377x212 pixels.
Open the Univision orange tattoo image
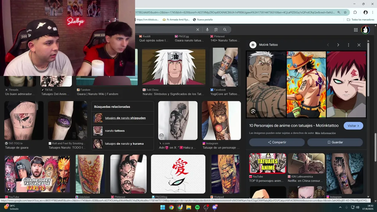coord(90,174)
